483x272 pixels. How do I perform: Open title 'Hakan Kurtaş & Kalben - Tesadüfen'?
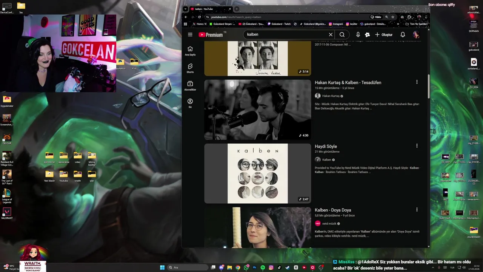348,82
